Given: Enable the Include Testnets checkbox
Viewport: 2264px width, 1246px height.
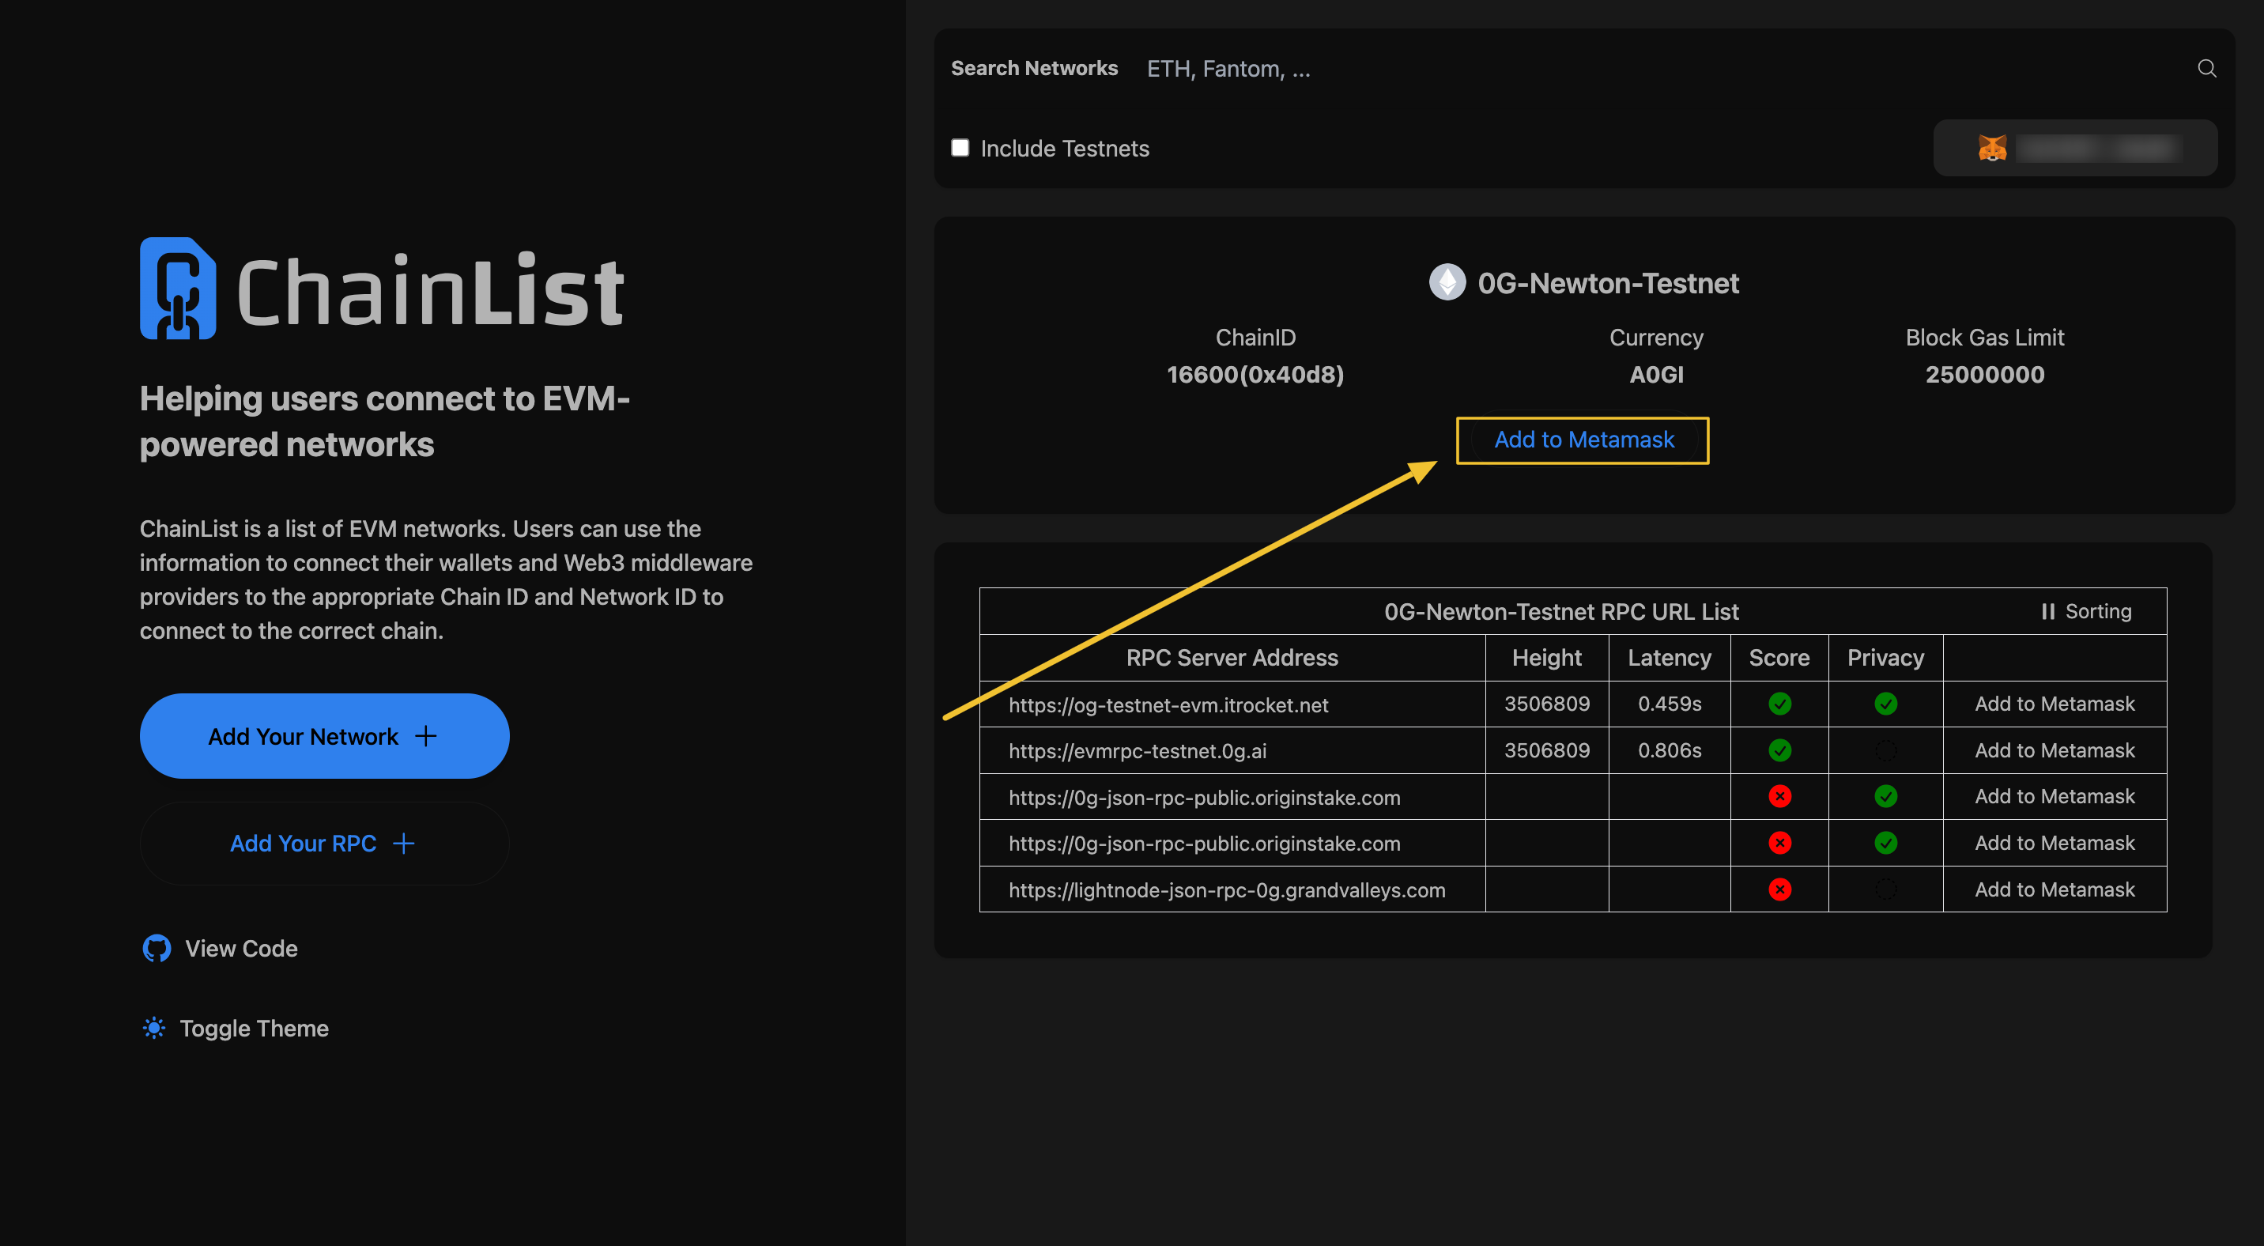Looking at the screenshot, I should pos(960,148).
